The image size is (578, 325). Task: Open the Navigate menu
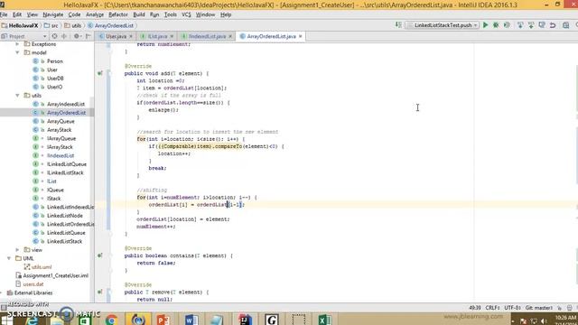(52, 14)
